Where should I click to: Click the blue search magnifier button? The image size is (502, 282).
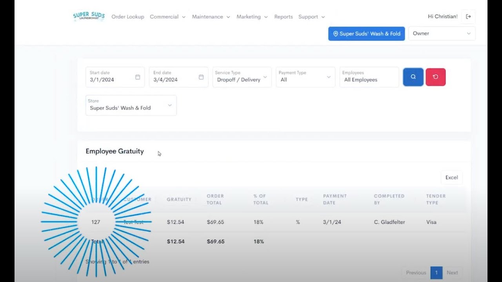tap(413, 77)
